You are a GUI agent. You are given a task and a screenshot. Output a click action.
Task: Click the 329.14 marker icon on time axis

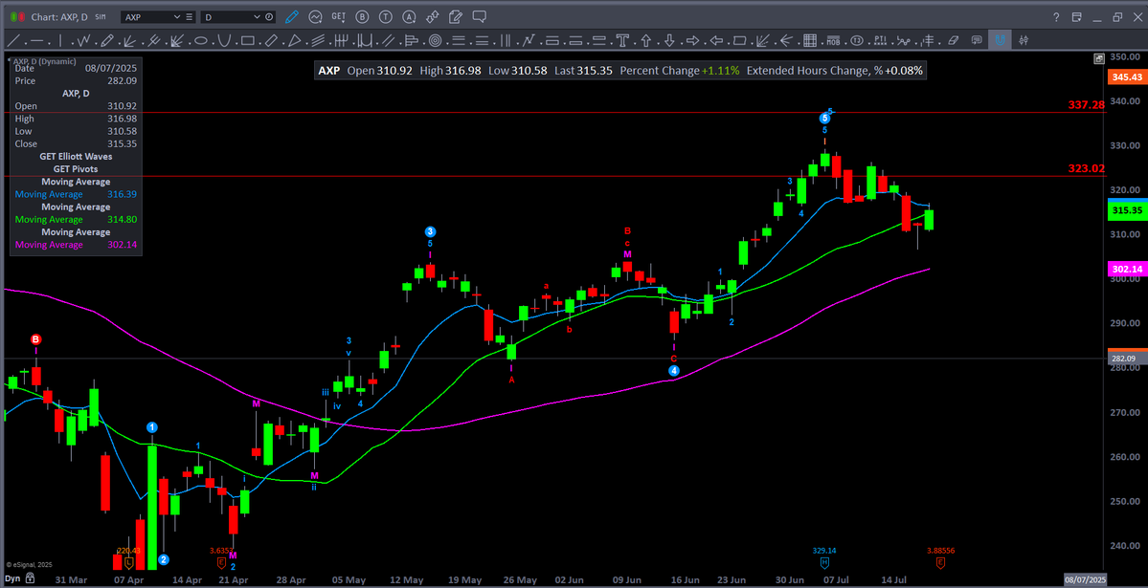pyautogui.click(x=824, y=563)
